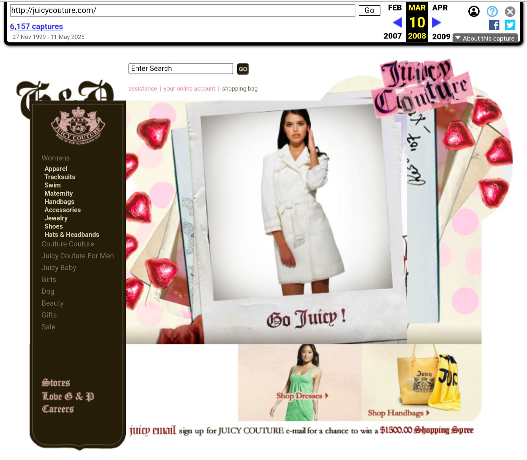Open Jewelry category
Image resolution: width=527 pixels, height=460 pixels.
[56, 218]
